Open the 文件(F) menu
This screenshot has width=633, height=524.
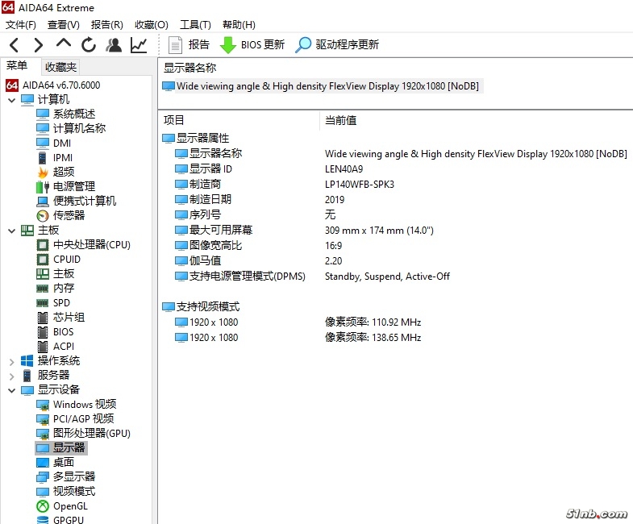click(x=21, y=25)
